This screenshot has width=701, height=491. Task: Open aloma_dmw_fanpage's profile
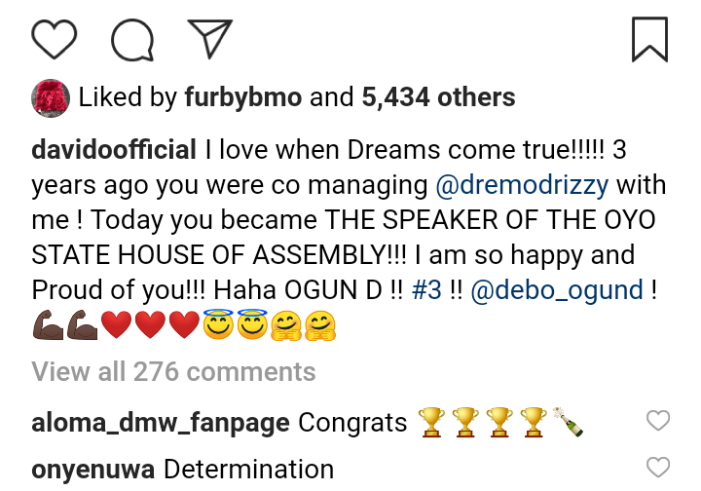[x=160, y=422]
